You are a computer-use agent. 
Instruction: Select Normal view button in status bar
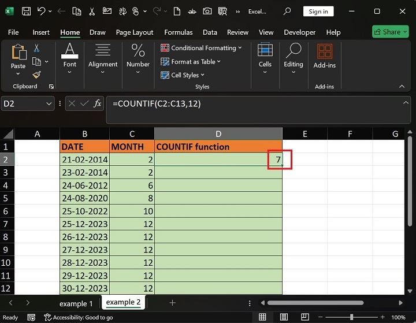[262, 317]
